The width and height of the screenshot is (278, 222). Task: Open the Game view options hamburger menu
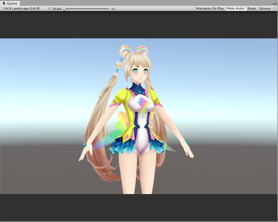coord(275,3)
